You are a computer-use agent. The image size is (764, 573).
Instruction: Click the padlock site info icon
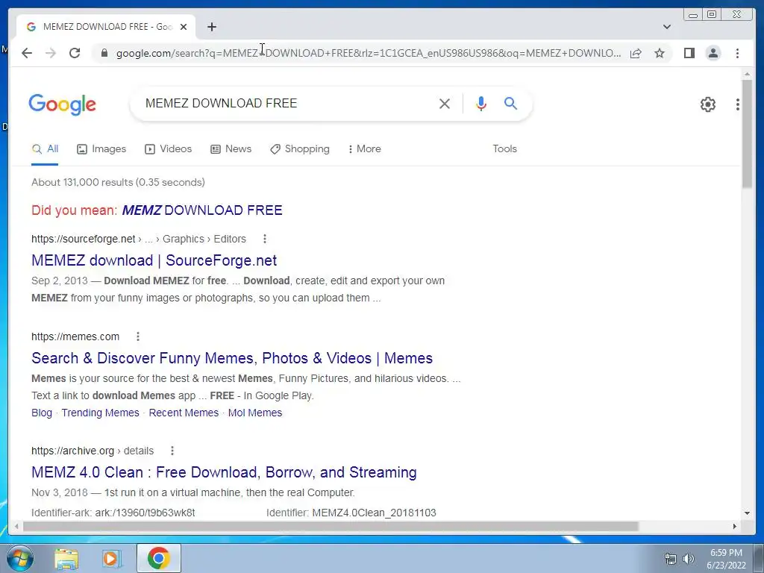click(x=104, y=53)
